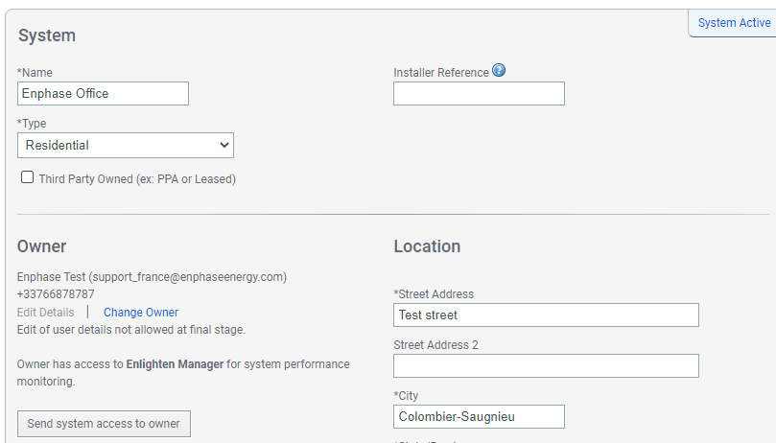This screenshot has width=776, height=443.
Task: Click the Change Owner link
Action: point(141,313)
